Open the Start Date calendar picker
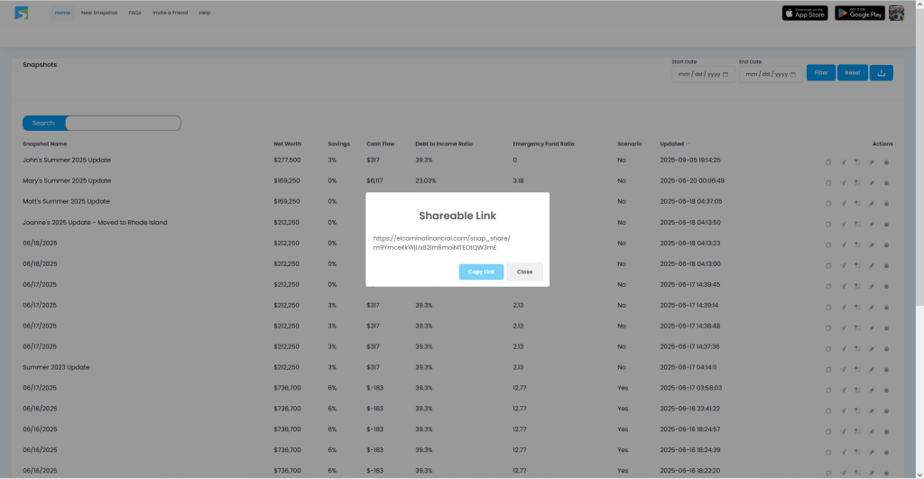The height and width of the screenshot is (479, 924). (x=725, y=74)
